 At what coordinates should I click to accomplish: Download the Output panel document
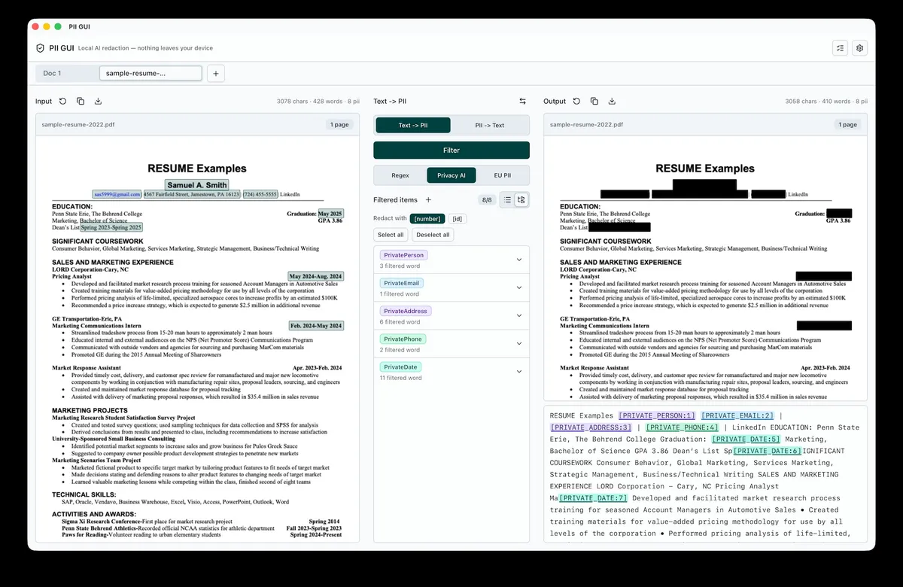coord(613,101)
